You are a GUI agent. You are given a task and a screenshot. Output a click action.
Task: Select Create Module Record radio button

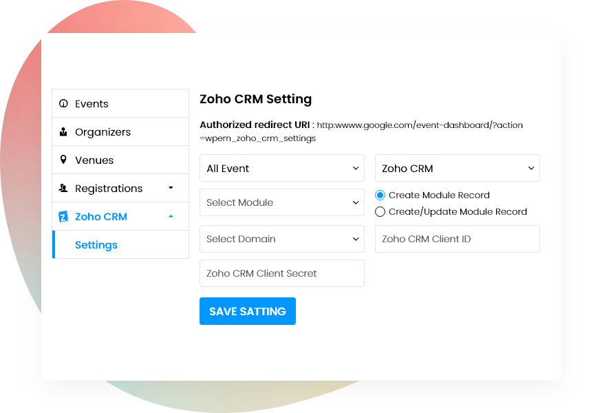coord(380,195)
